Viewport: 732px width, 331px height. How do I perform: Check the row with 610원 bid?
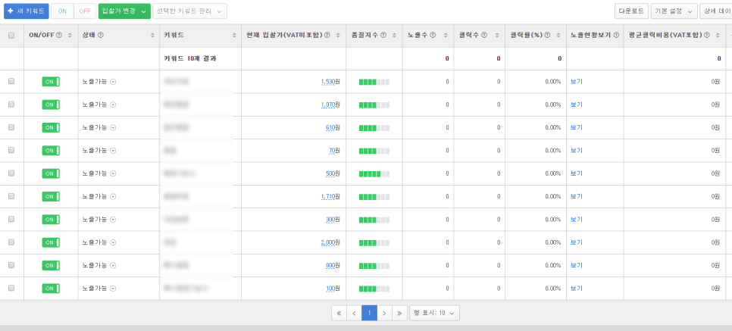(x=11, y=127)
